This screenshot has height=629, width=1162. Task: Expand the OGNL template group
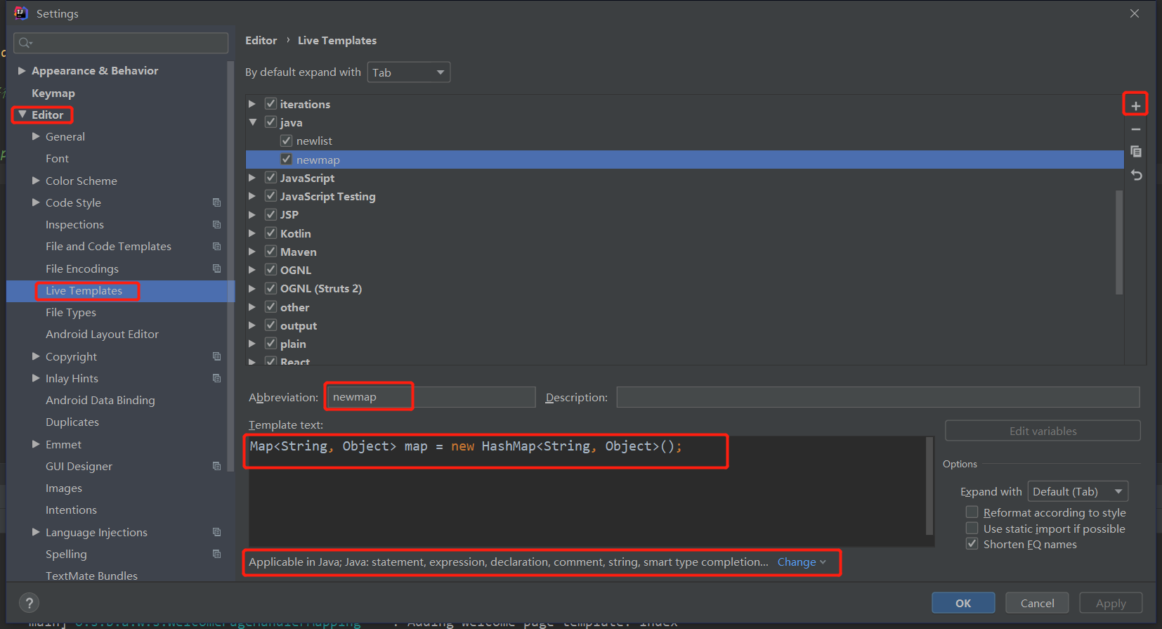(x=252, y=270)
